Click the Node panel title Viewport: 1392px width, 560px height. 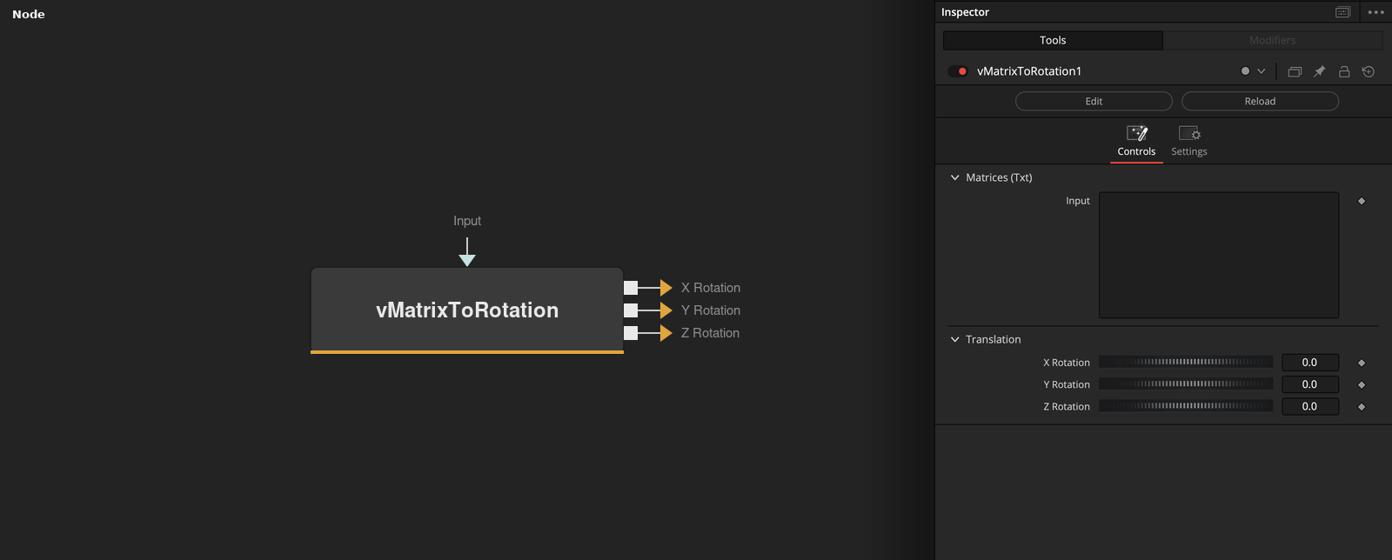(29, 14)
